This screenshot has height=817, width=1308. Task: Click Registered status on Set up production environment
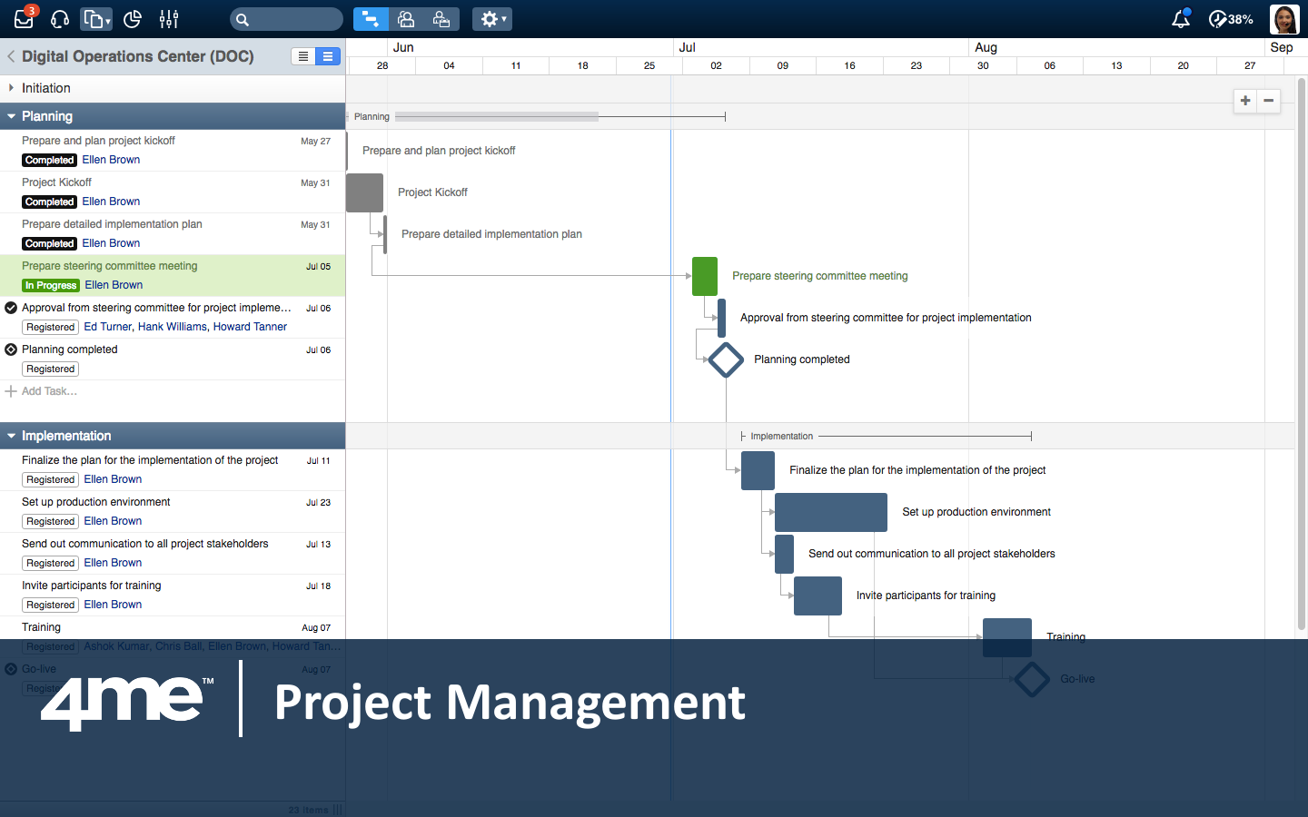[51, 521]
